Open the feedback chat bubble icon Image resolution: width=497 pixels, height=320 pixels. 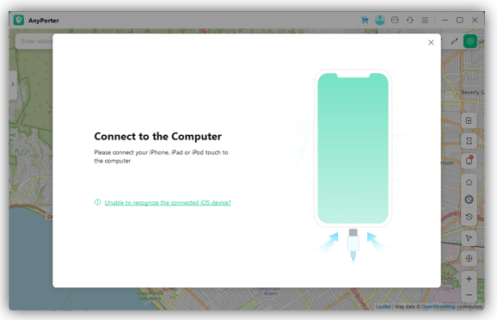(395, 21)
